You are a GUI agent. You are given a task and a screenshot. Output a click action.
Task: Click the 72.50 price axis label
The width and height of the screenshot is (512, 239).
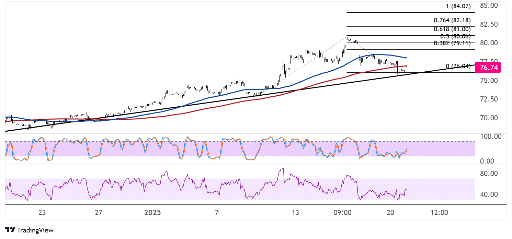point(489,99)
